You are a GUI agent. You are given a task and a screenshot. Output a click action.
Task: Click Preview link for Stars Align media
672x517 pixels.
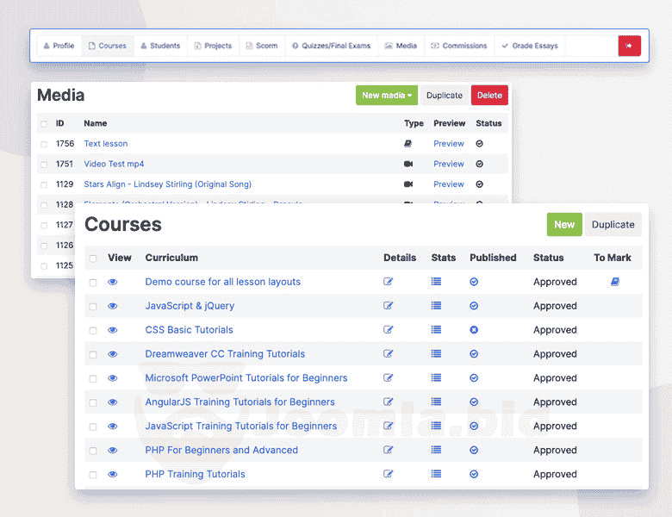[x=449, y=184]
